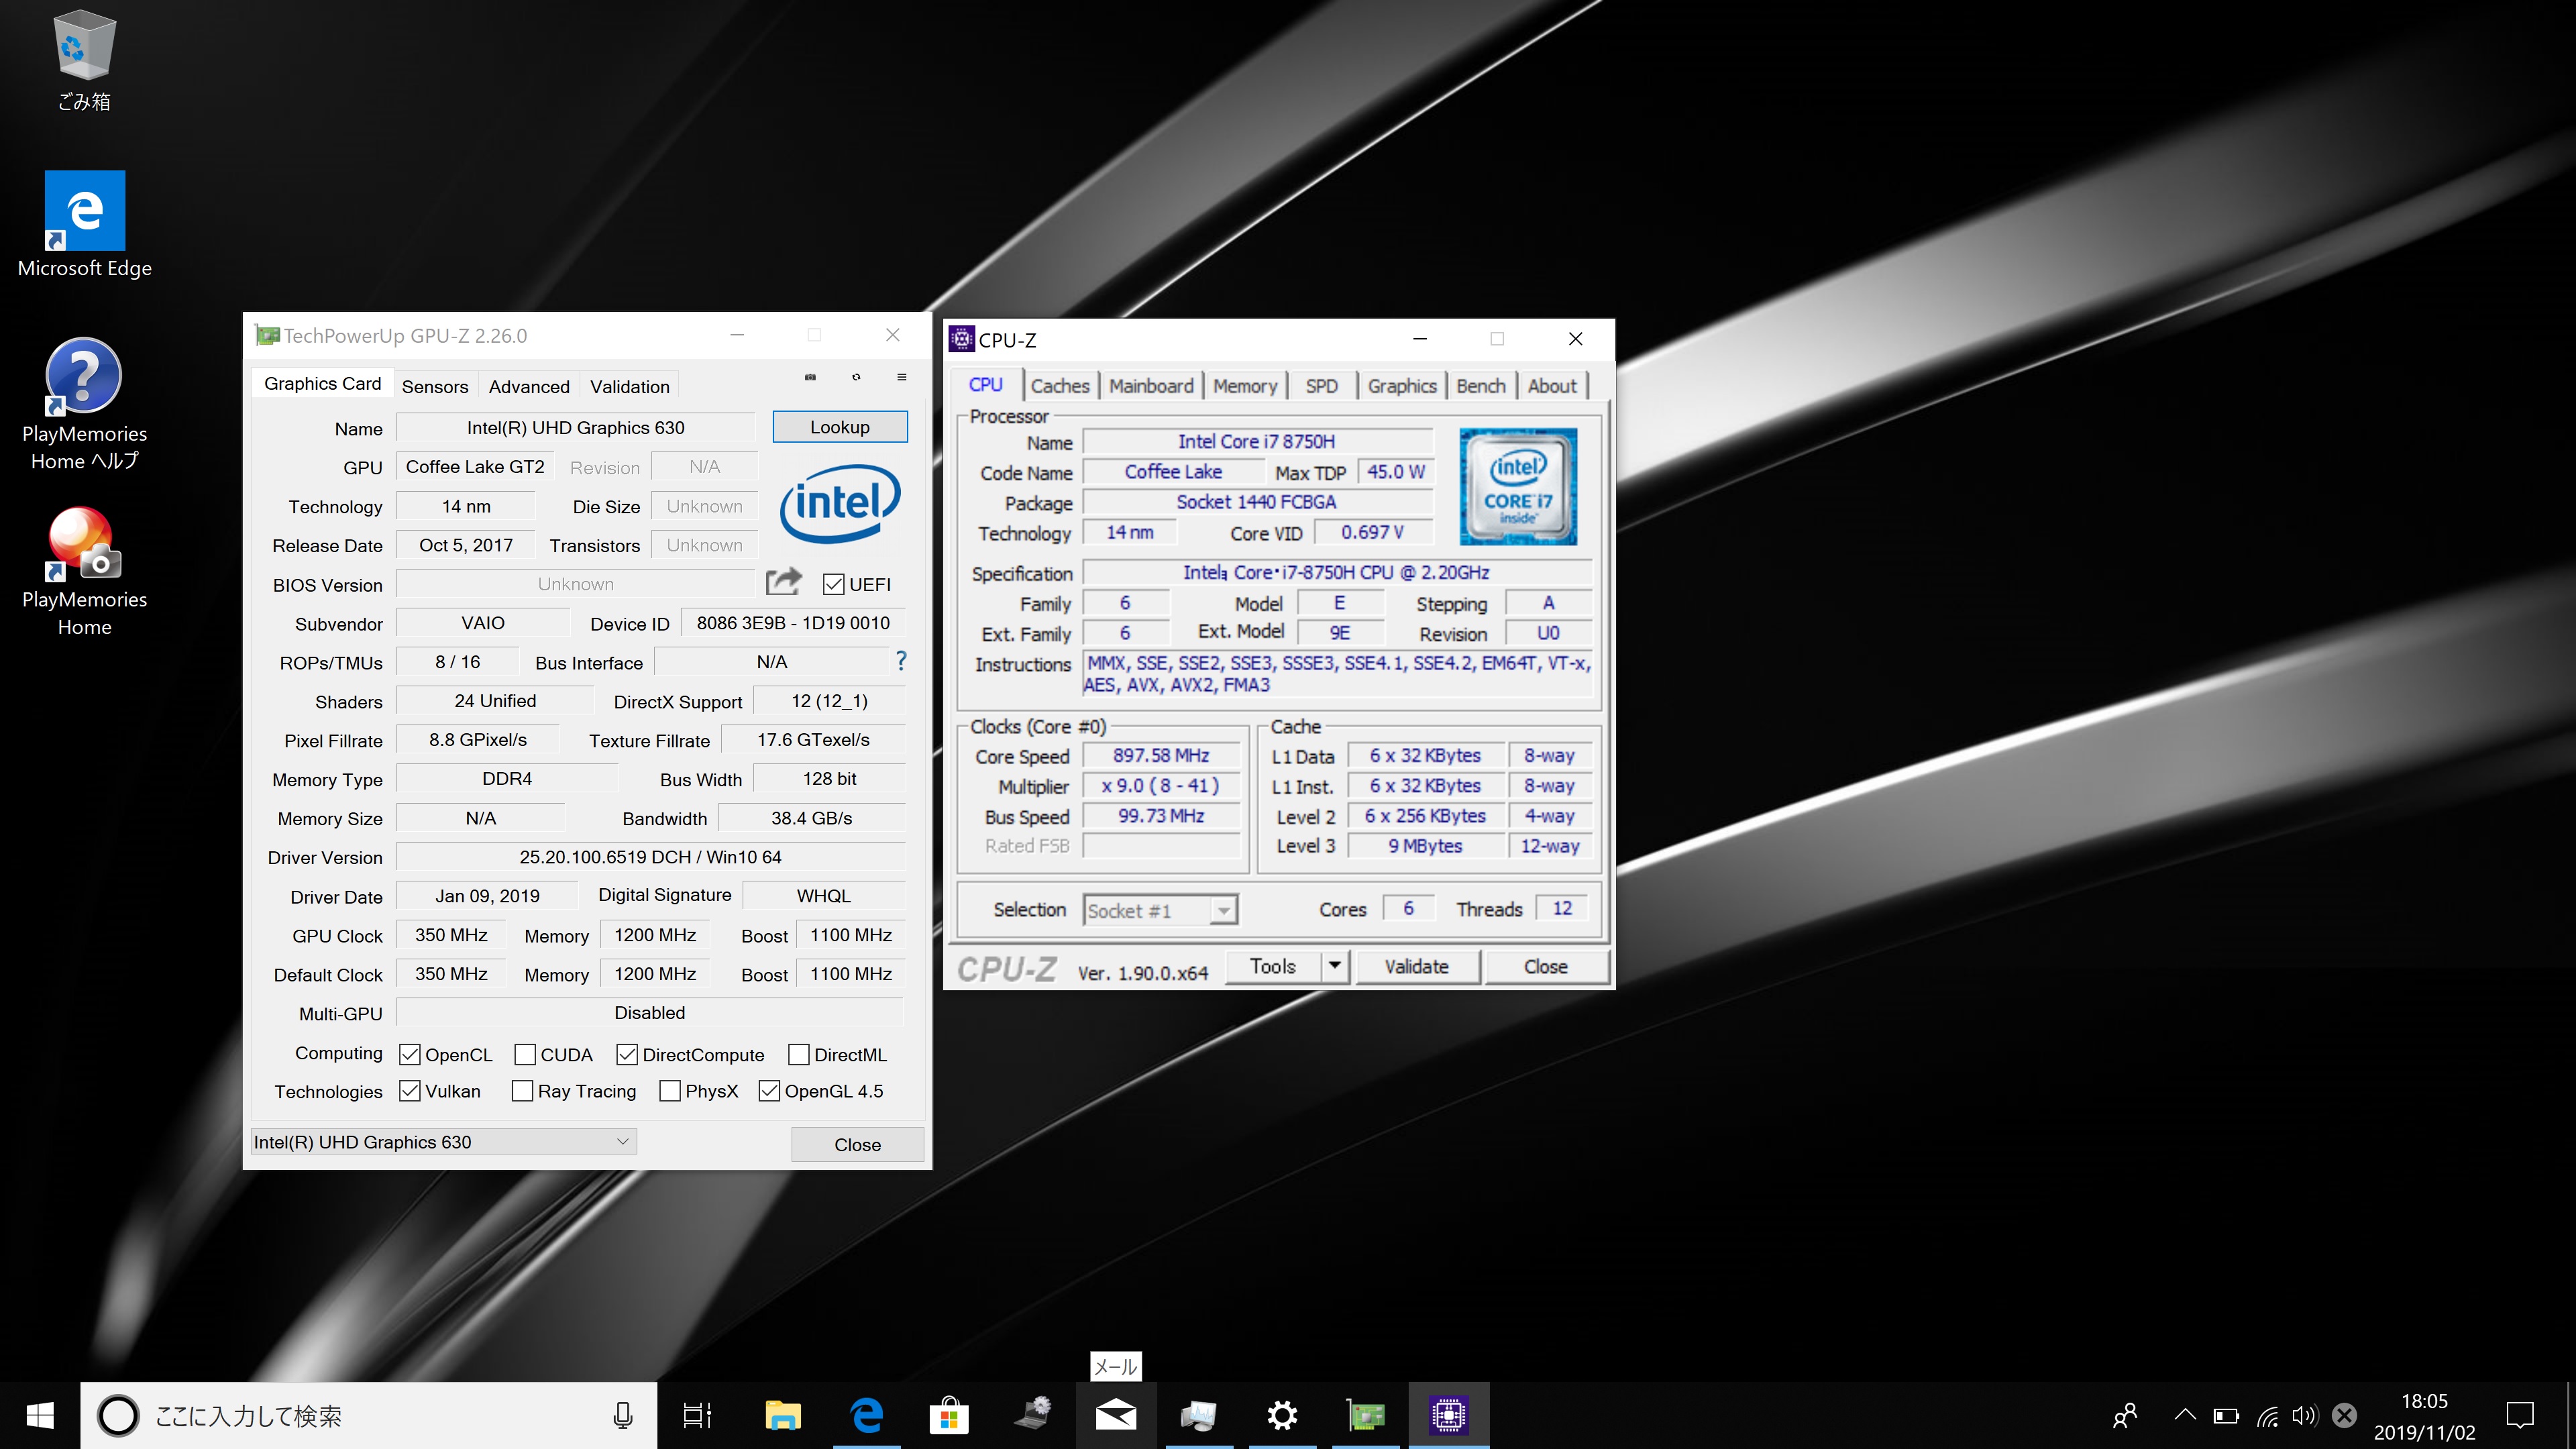The width and height of the screenshot is (2576, 1449).
Task: Click the Cortana circle icon
Action: (x=118, y=1415)
